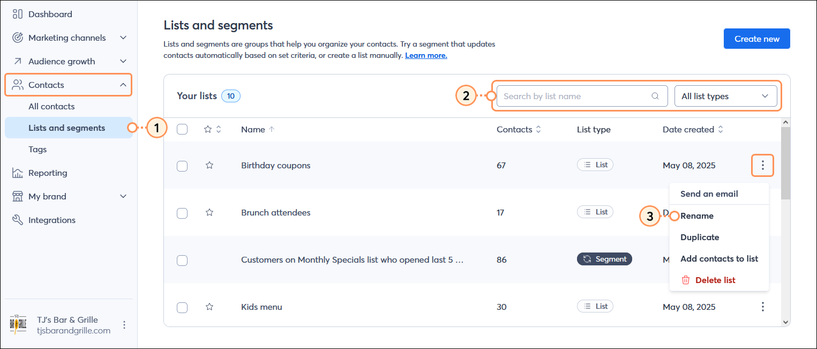Sort by favorites star column header
Image resolution: width=817 pixels, height=349 pixels.
coord(213,129)
